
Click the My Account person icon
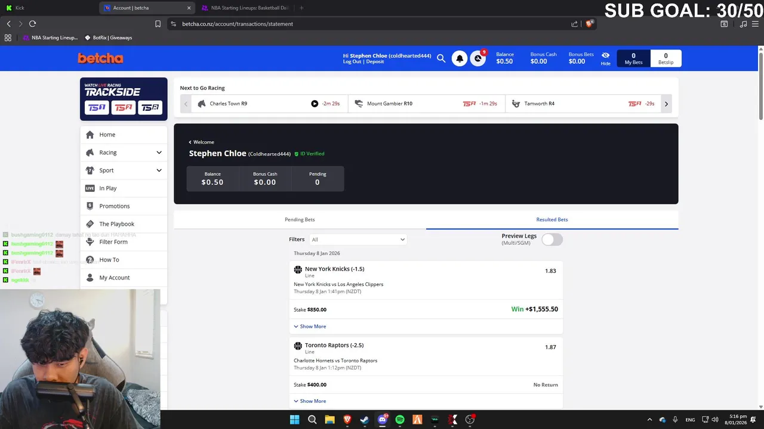(90, 278)
